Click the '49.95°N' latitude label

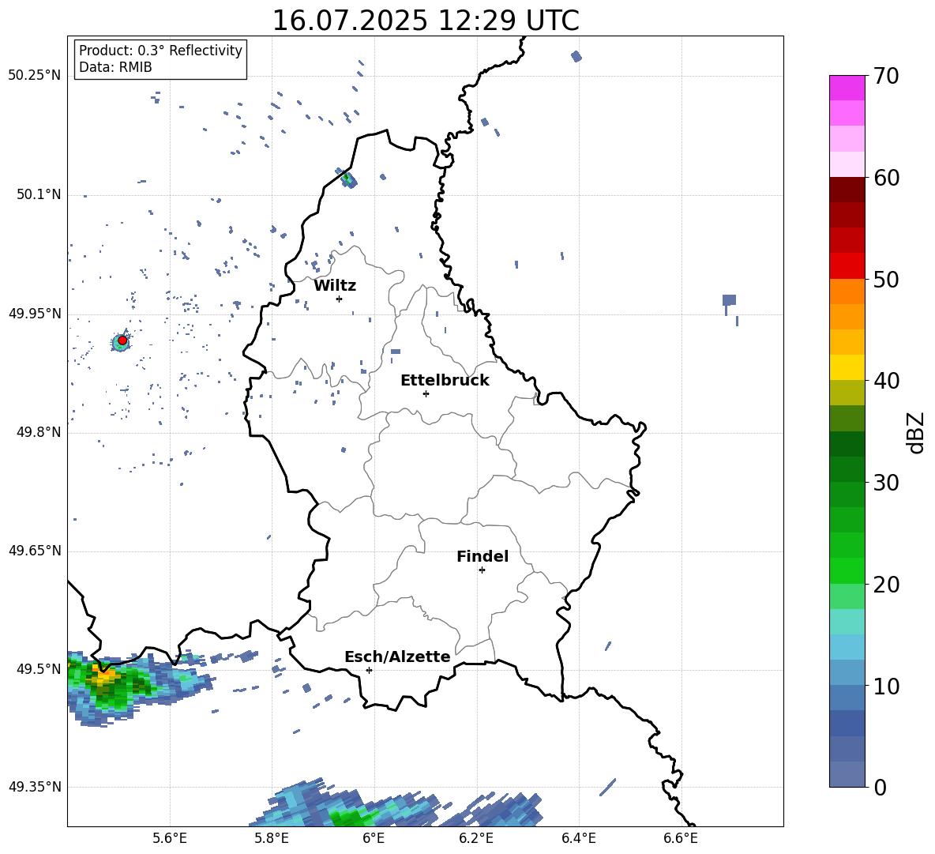coord(35,314)
